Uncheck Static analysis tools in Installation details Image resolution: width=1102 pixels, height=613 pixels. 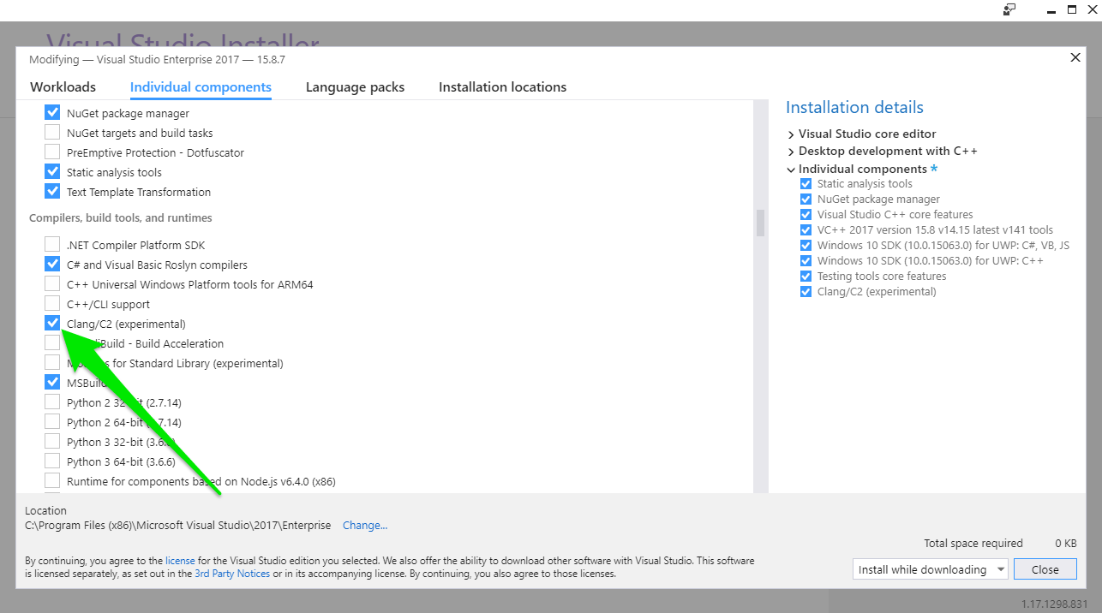point(806,184)
